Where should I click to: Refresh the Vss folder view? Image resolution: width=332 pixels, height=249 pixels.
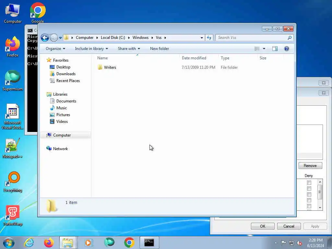pos(209,38)
